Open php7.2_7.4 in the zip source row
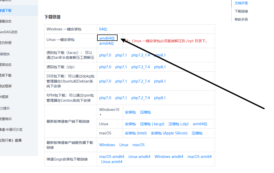Image resolution: width=274 pixels, height=173 pixels. [x=141, y=67]
